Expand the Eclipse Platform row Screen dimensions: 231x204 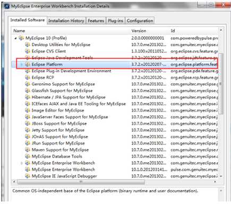tap(22, 64)
